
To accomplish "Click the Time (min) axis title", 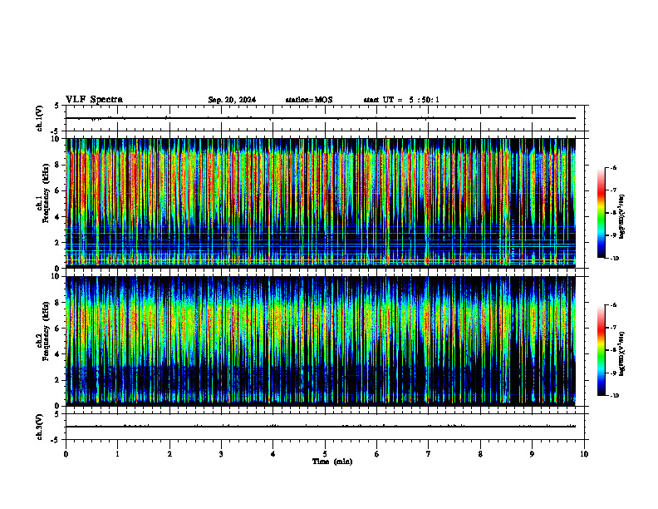I will pos(332,462).
